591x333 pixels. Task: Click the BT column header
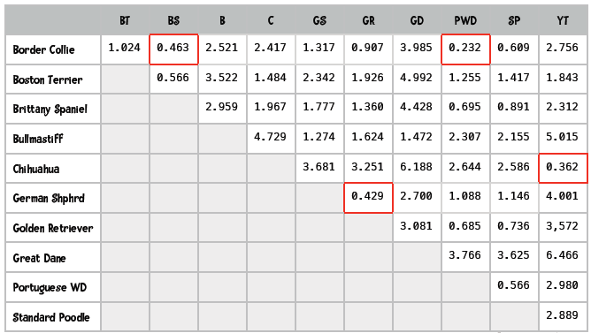click(125, 20)
